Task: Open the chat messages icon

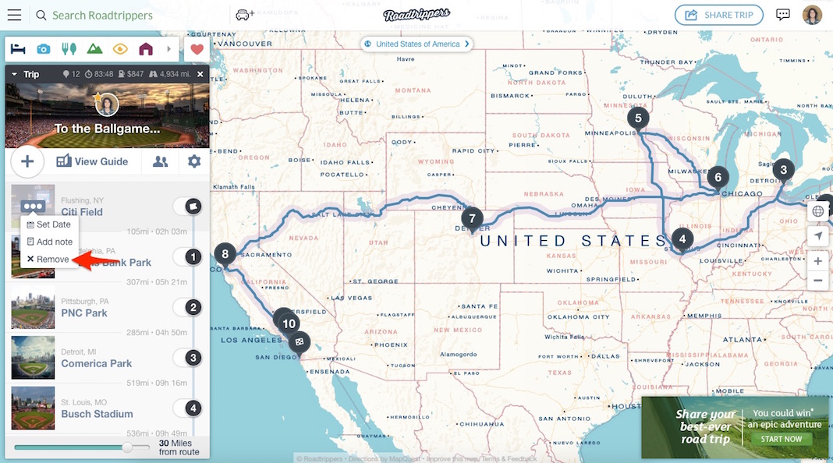Action: click(782, 15)
